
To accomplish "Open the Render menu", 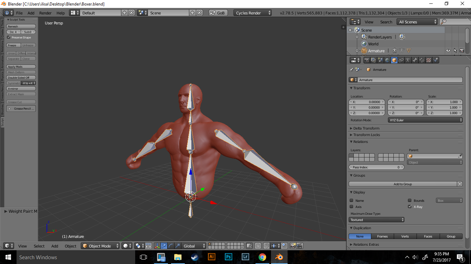I will [45, 13].
